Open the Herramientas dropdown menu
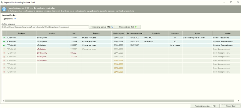This screenshot has height=108, width=241. 9,19
